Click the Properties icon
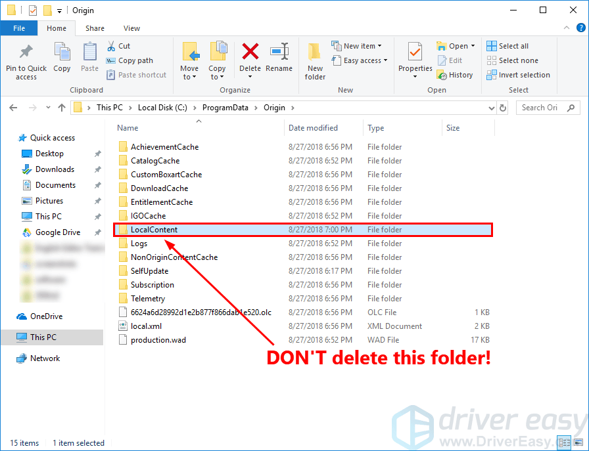The height and width of the screenshot is (451, 589). point(415,51)
